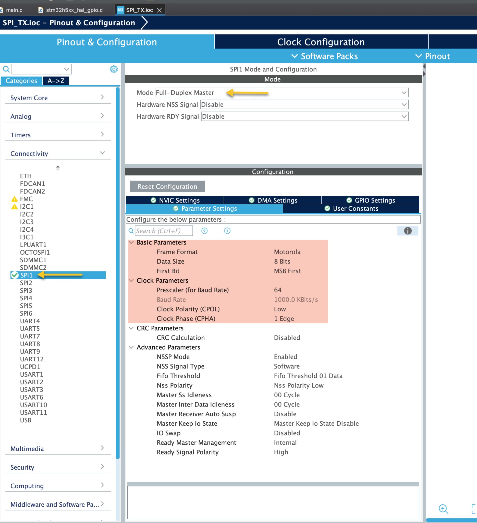Open the Hardware RDY Signal dropdown

click(404, 116)
